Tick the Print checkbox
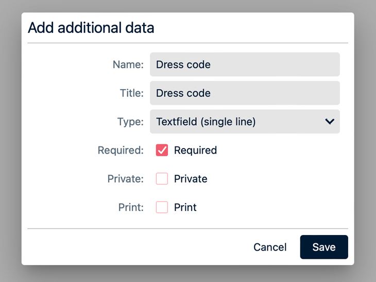Viewport: 376px width, 282px height. [x=162, y=207]
